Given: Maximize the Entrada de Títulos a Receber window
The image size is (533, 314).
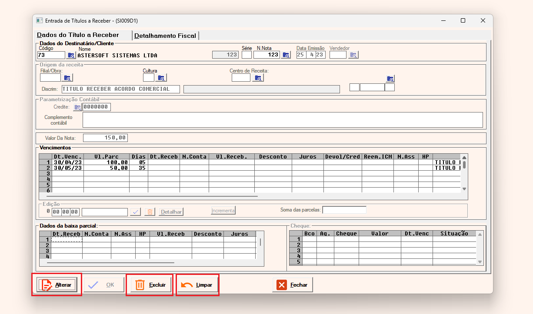Looking at the screenshot, I should point(463,20).
